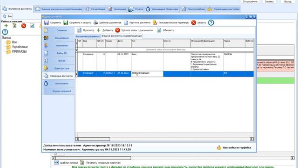Open Шаблоны документов printer icon
Screen dimensions: 298x168
(95, 23)
